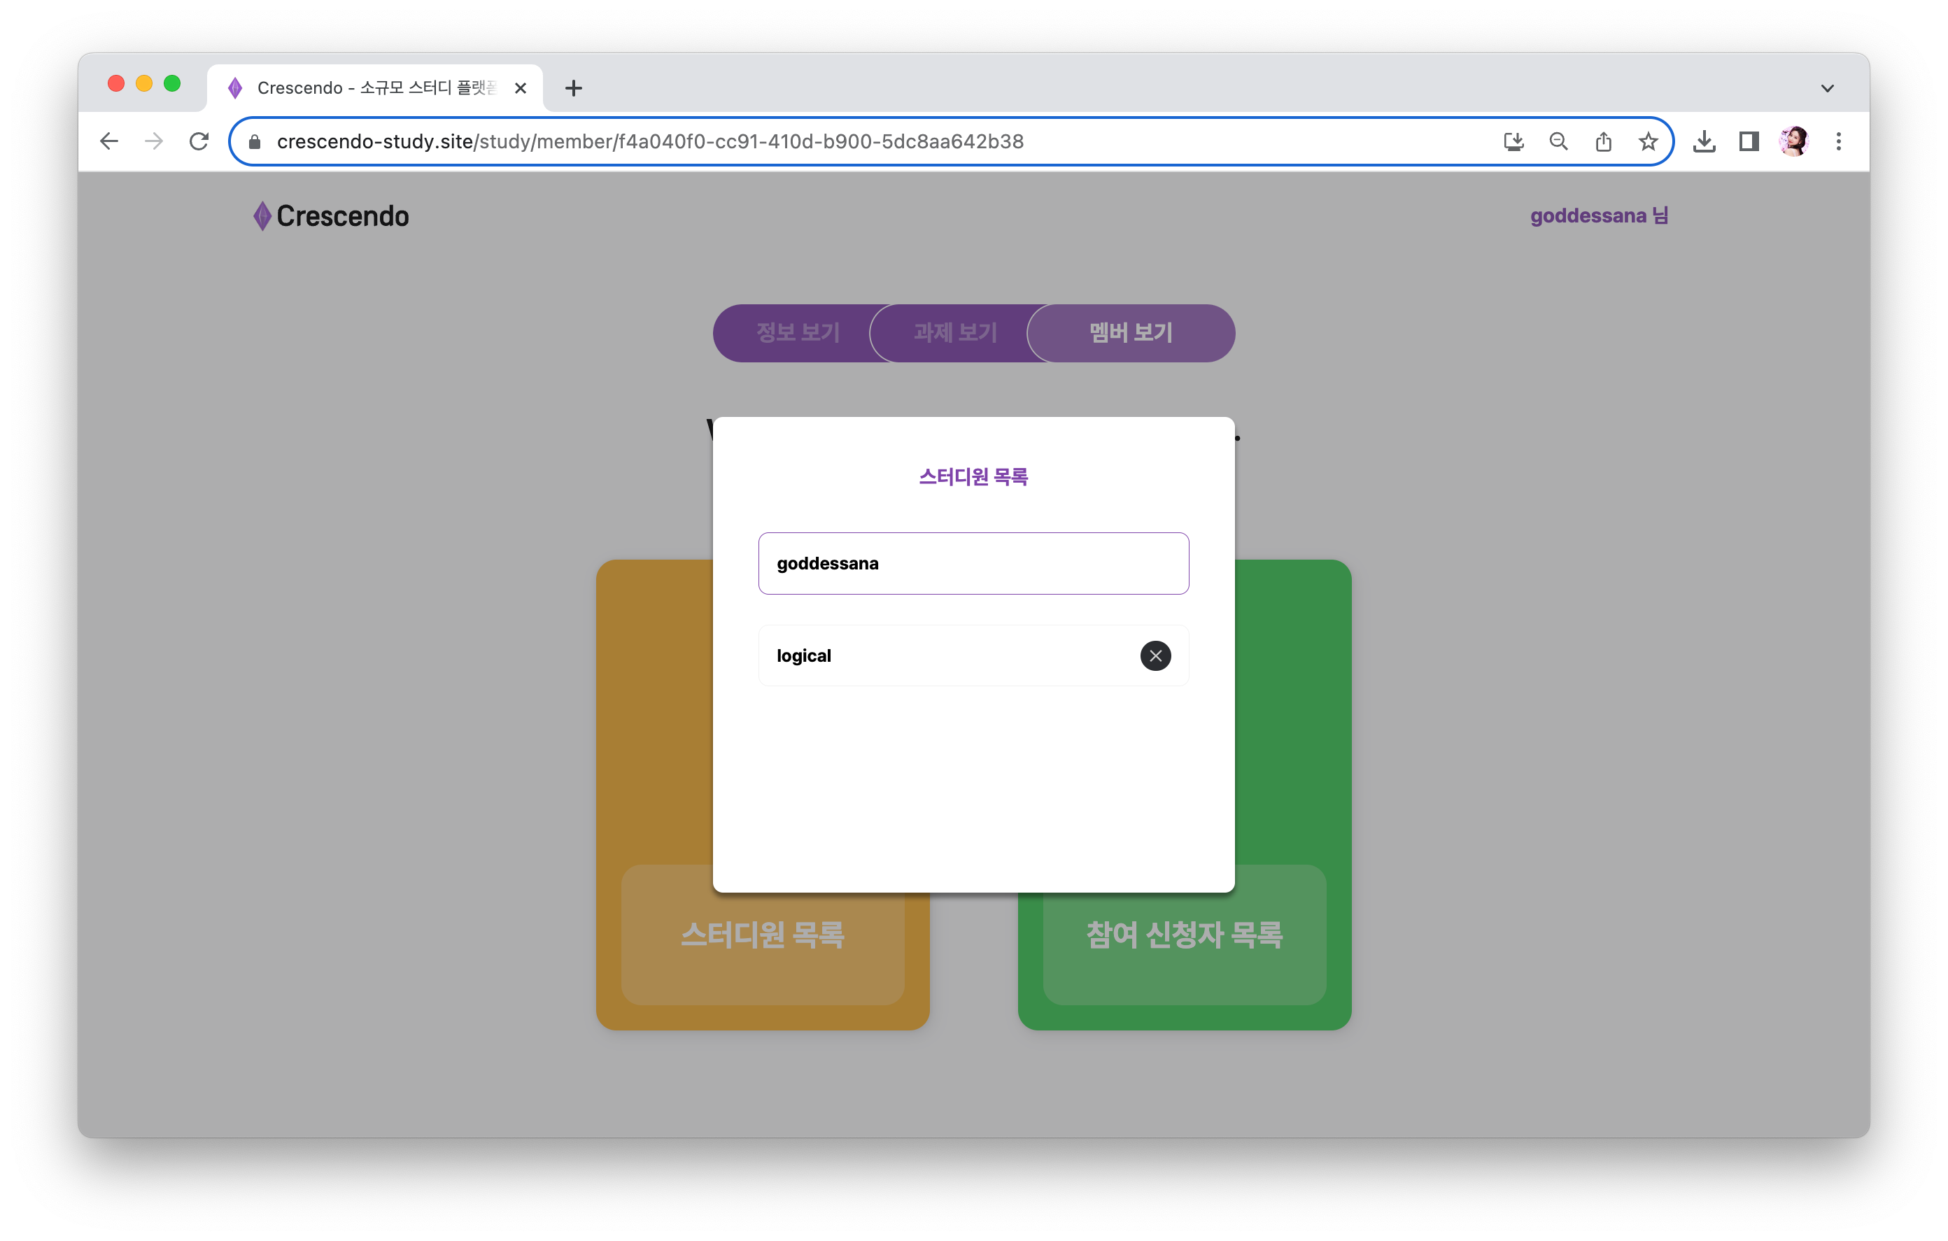This screenshot has height=1241, width=1948.
Task: Toggle the browser side panel
Action: point(1748,141)
